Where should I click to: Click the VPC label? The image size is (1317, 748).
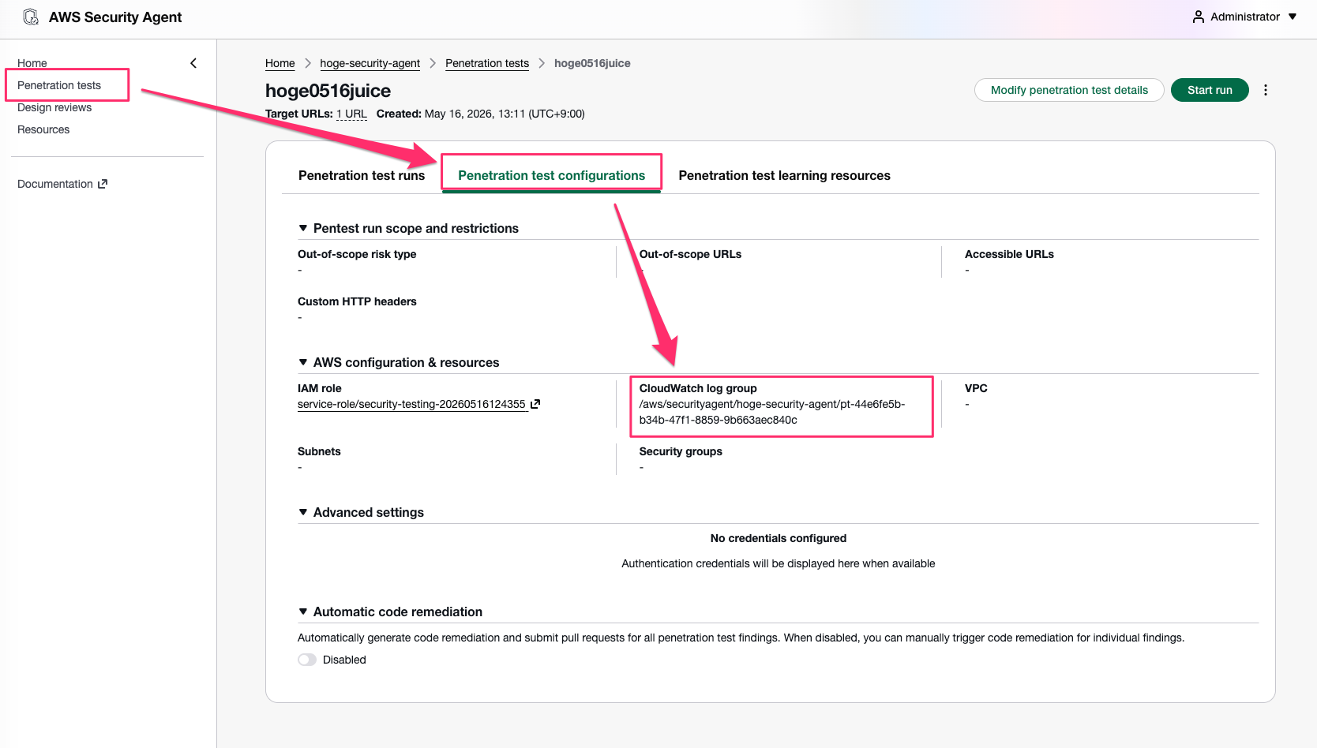[x=976, y=388]
